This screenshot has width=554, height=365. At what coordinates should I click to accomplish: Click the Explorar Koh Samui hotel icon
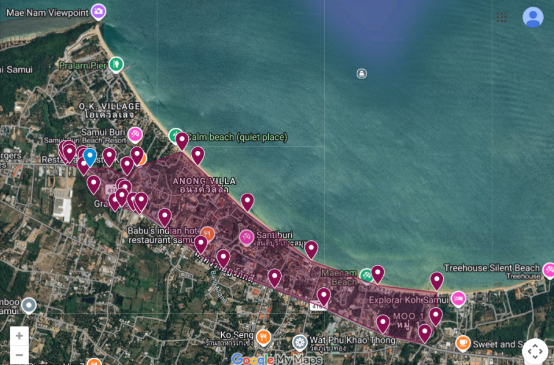[458, 299]
